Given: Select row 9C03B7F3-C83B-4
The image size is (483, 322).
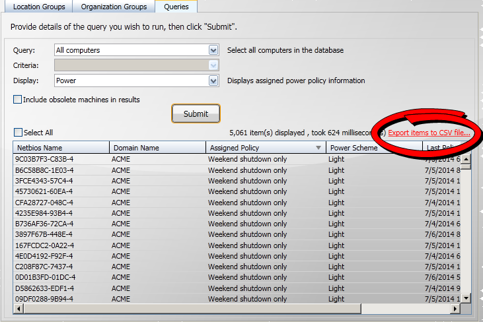Looking at the screenshot, I should point(44,159).
